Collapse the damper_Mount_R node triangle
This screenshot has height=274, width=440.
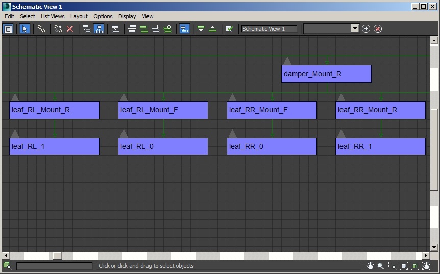point(287,61)
